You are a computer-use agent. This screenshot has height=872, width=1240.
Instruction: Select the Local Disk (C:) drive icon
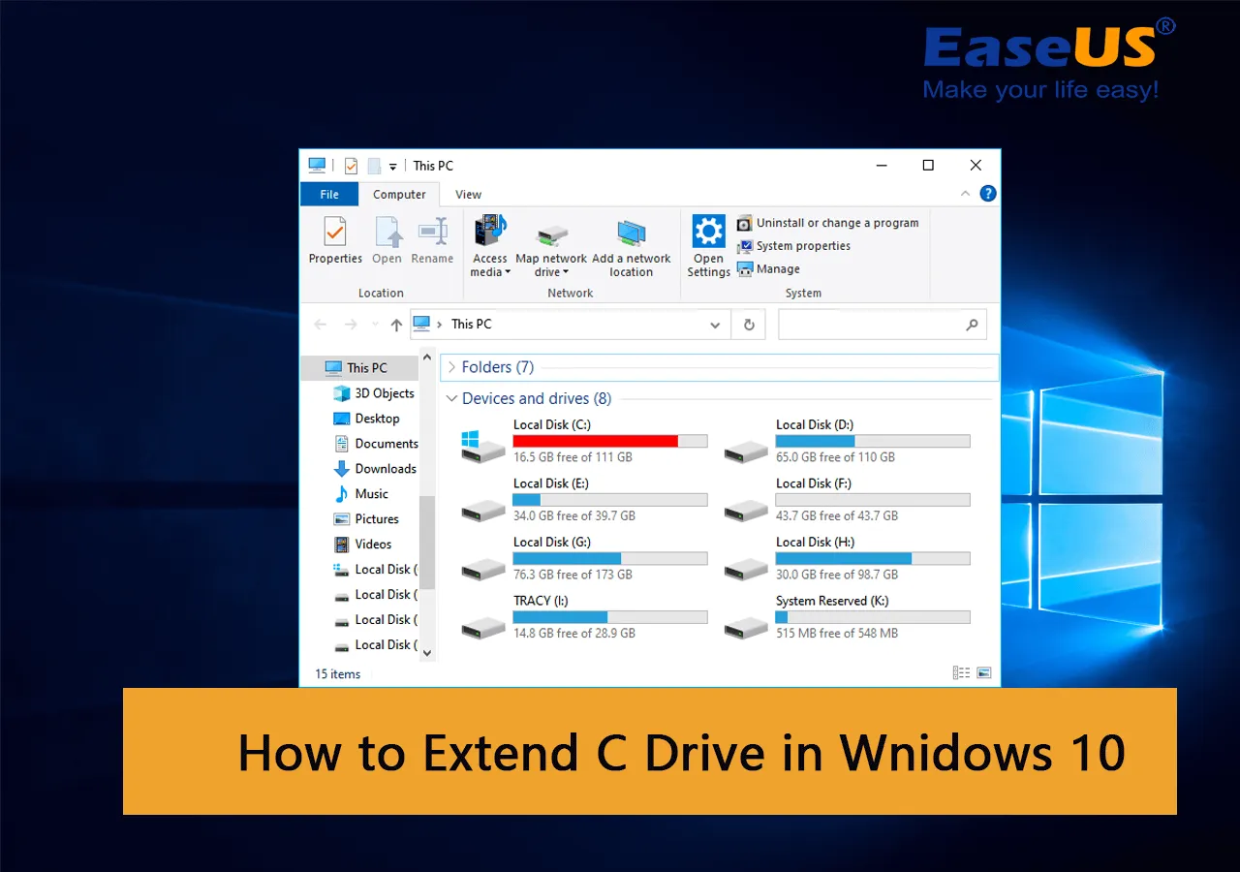(x=482, y=446)
